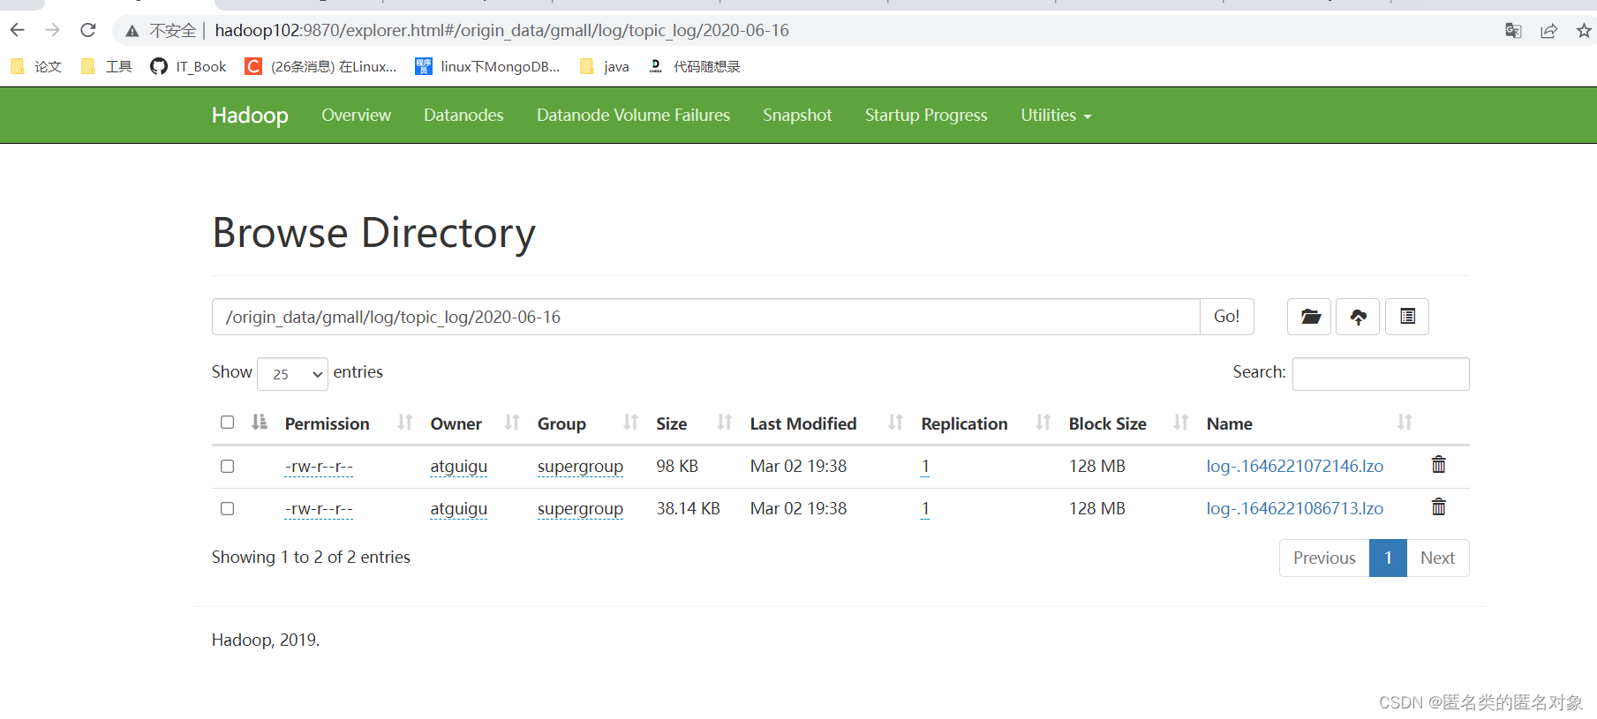This screenshot has height=719, width=1597.
Task: Open the Snapshot tab
Action: (797, 115)
